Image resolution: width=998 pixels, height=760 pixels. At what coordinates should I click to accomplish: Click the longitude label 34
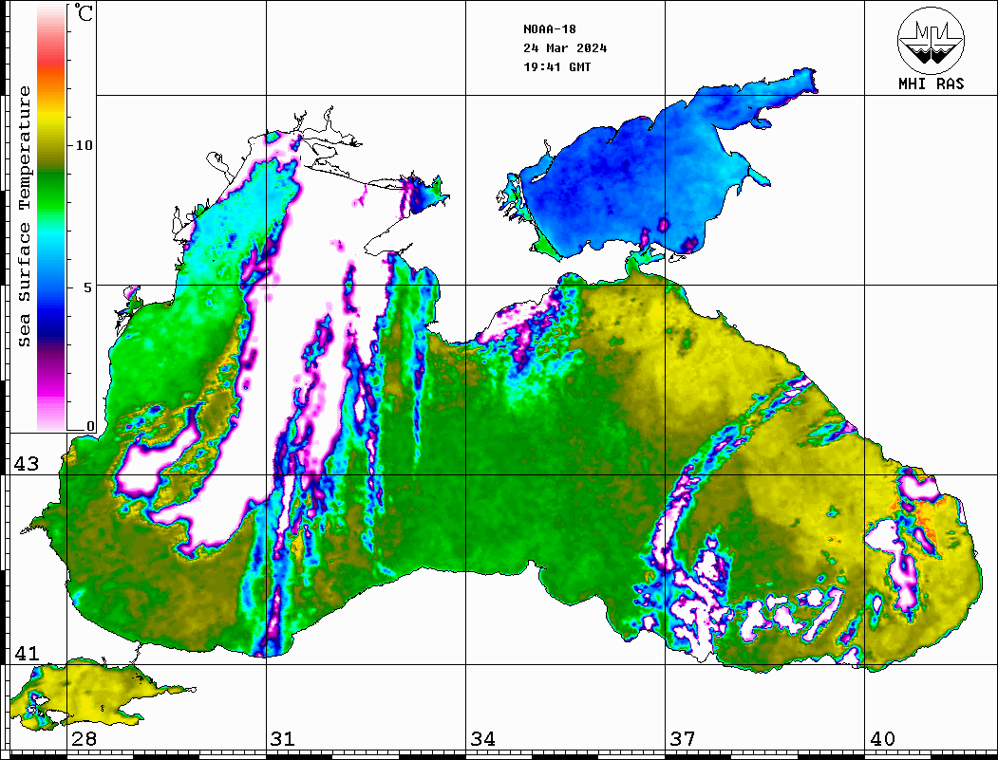pos(482,739)
